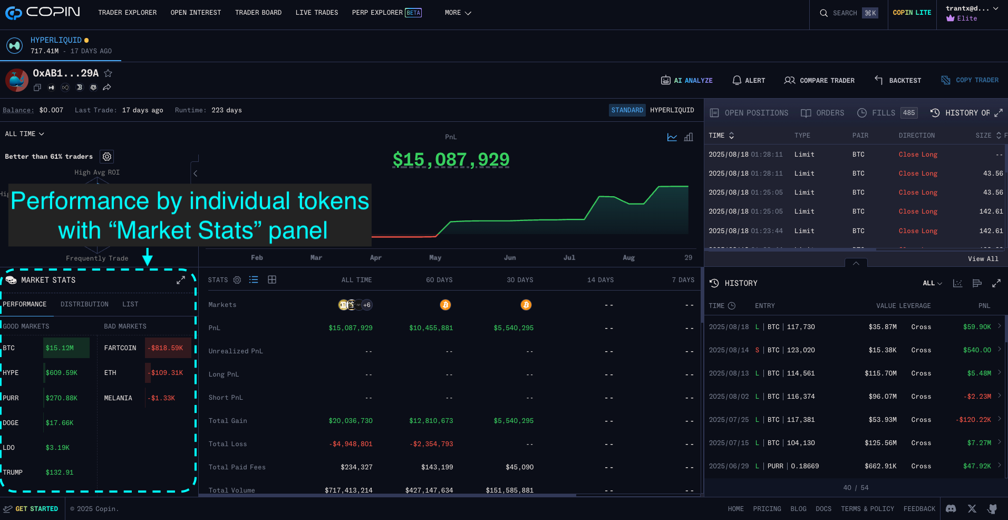The width and height of the screenshot is (1008, 520).
Task: Expand the orders panel to fullscreen
Action: pyautogui.click(x=999, y=113)
